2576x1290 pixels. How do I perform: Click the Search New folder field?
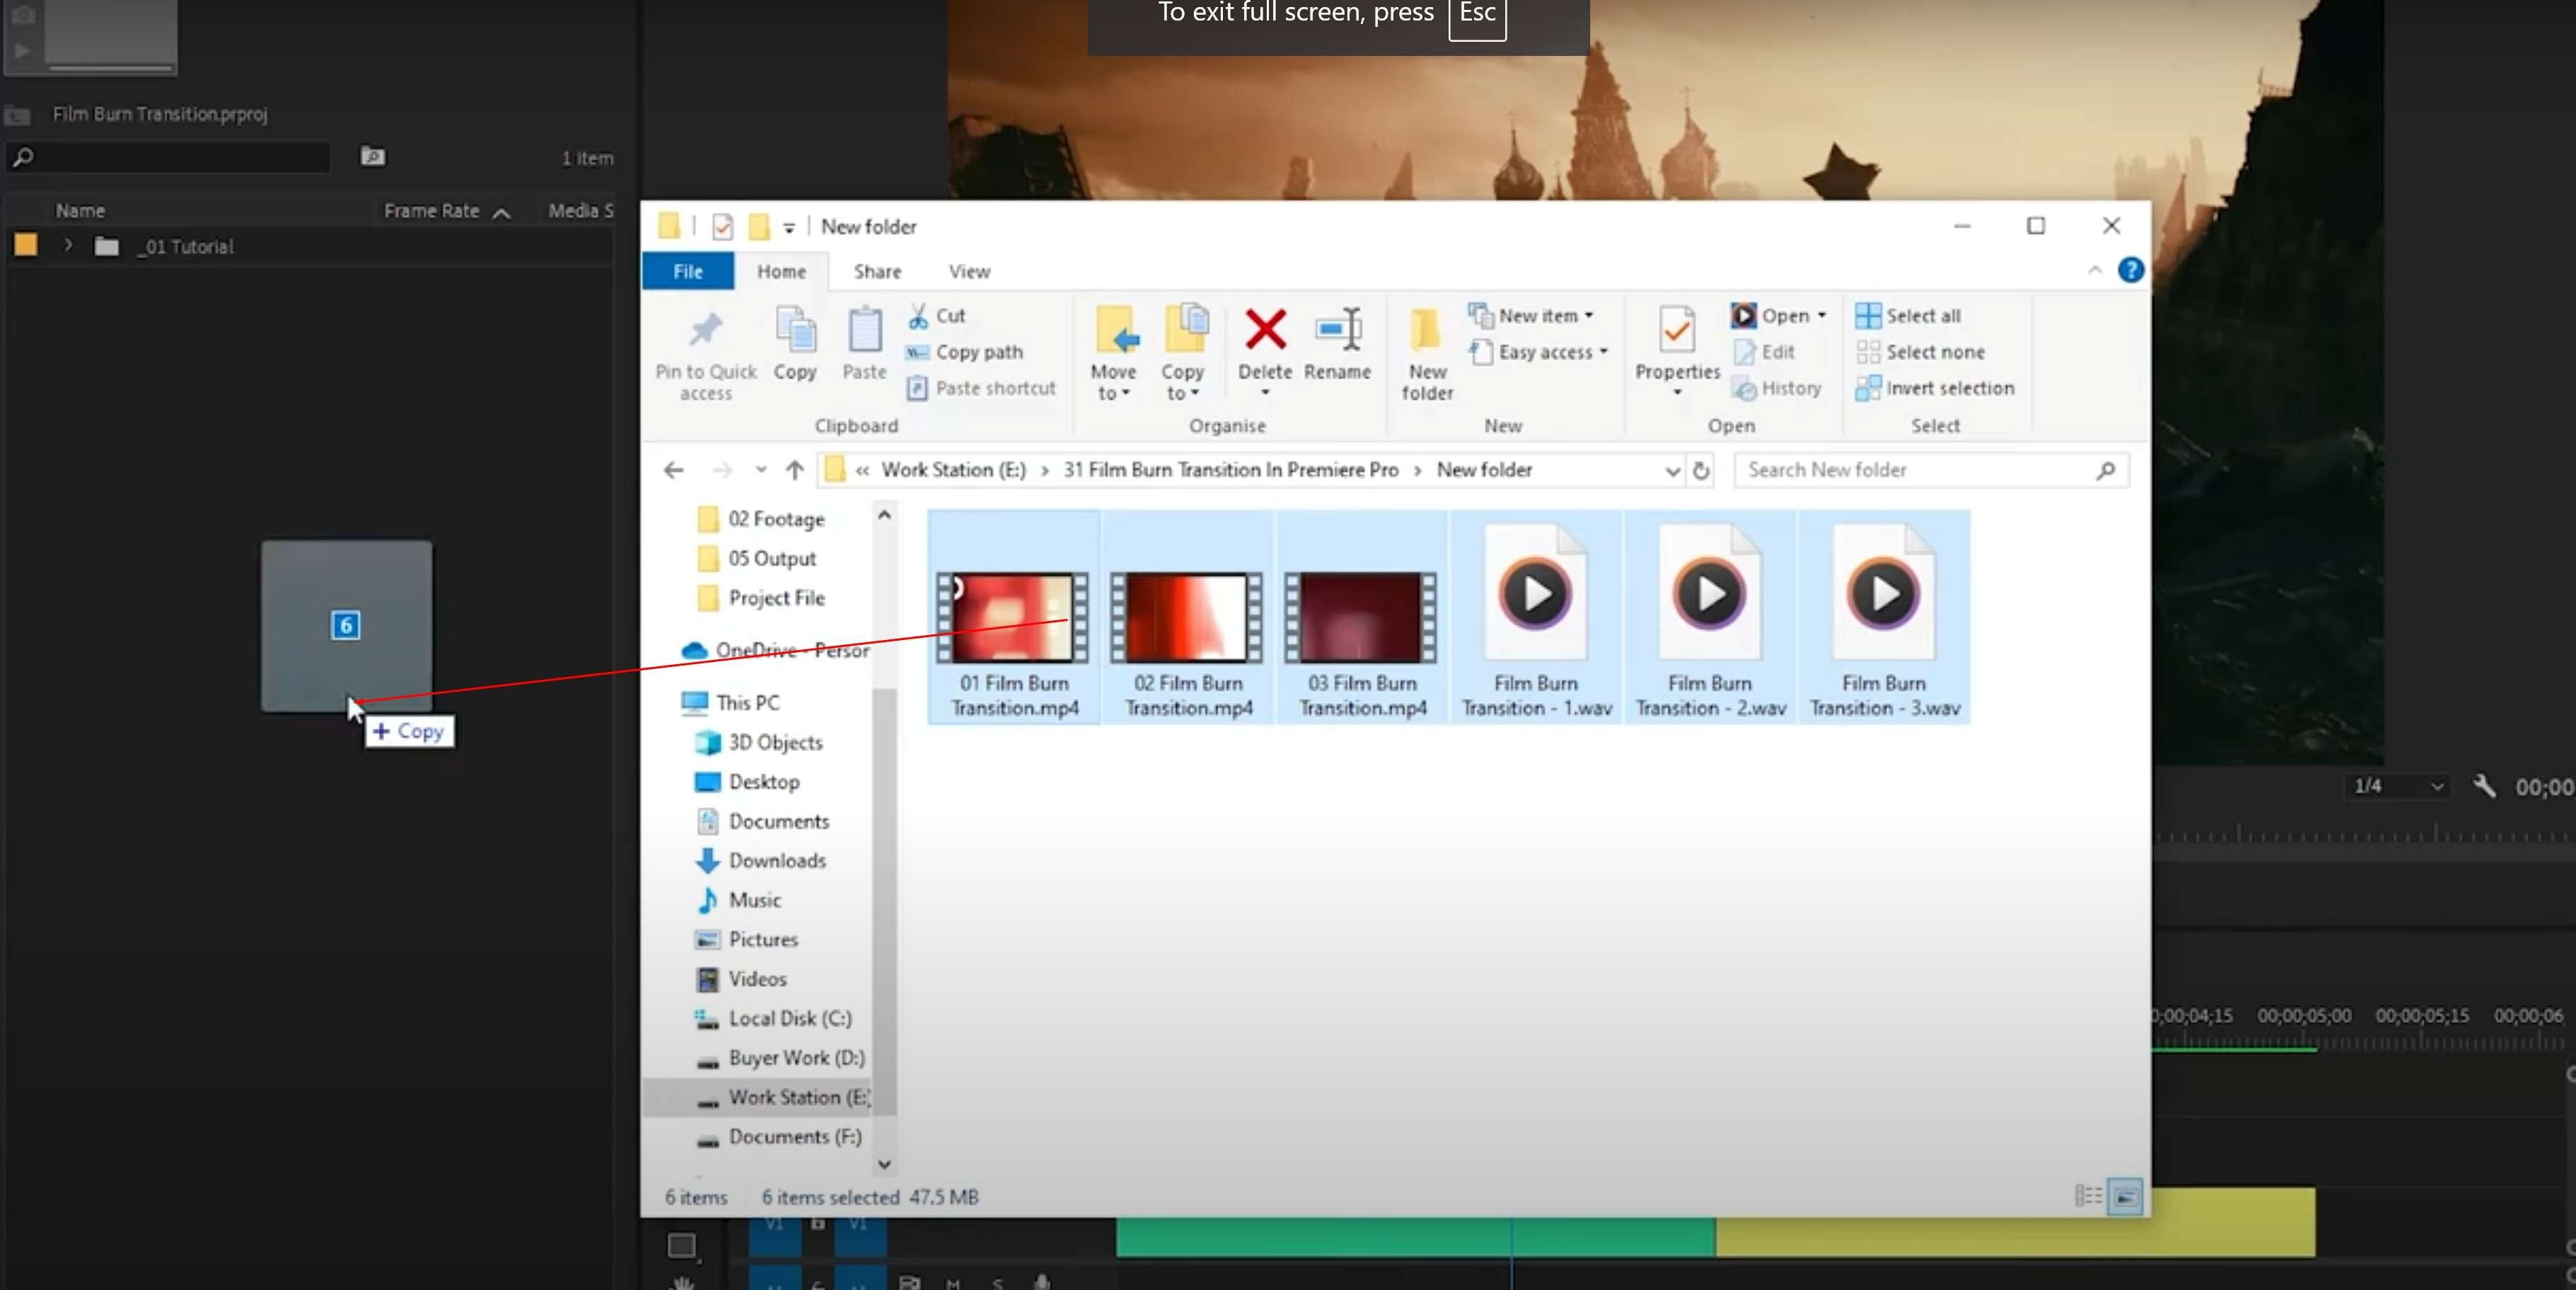click(1930, 470)
